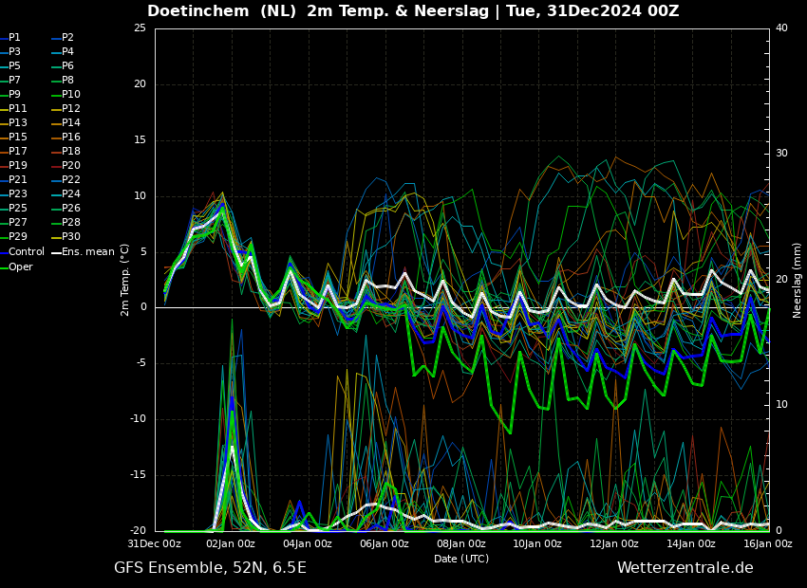Click the 31Dec 00z date tick label

[x=154, y=543]
